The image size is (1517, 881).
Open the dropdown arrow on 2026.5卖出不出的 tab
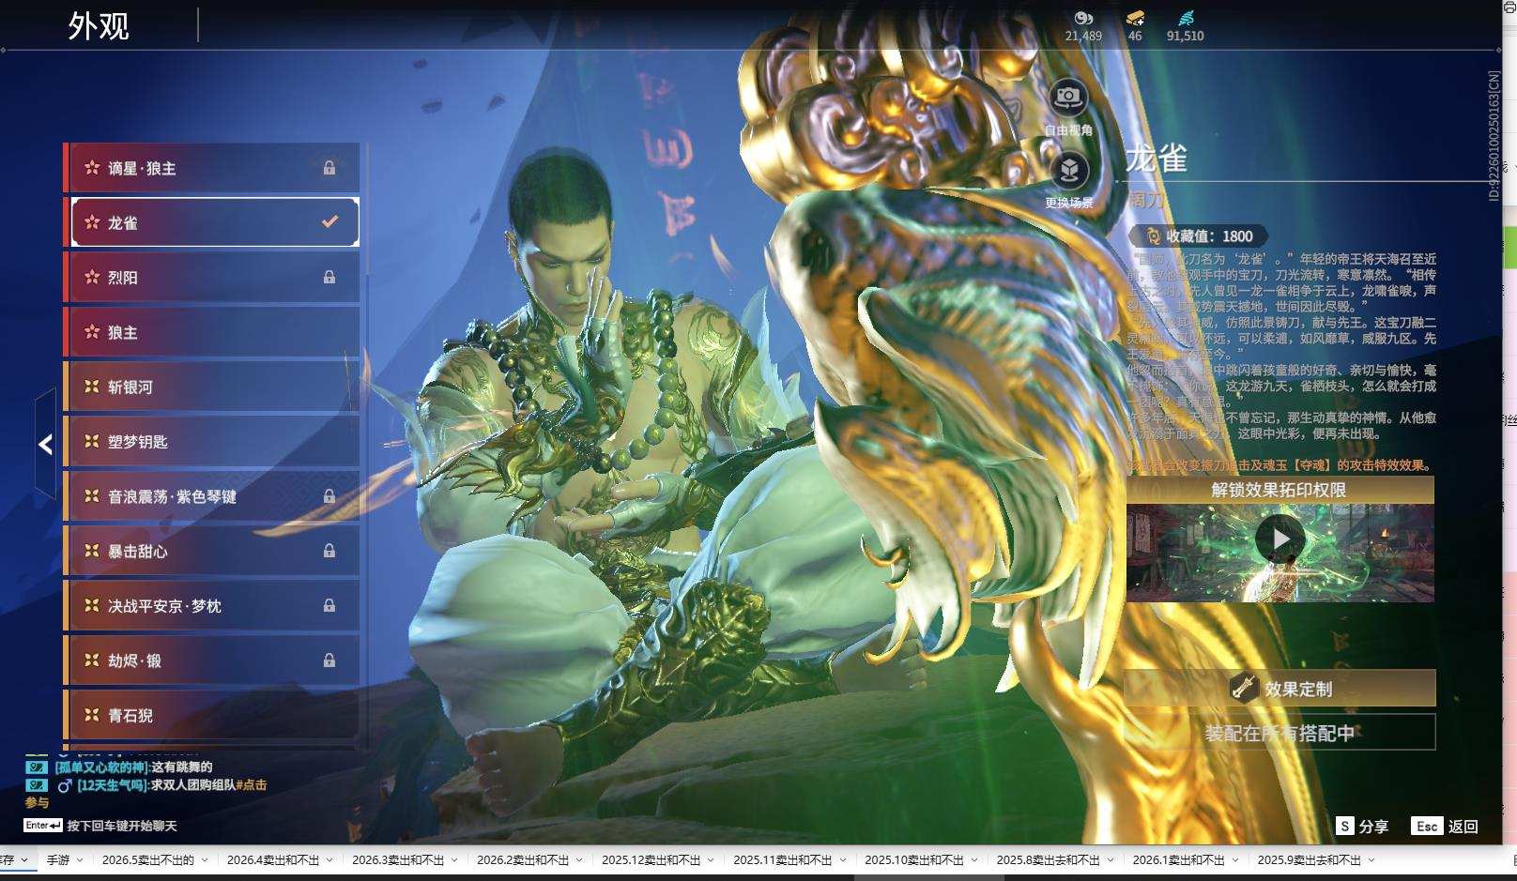click(x=206, y=860)
